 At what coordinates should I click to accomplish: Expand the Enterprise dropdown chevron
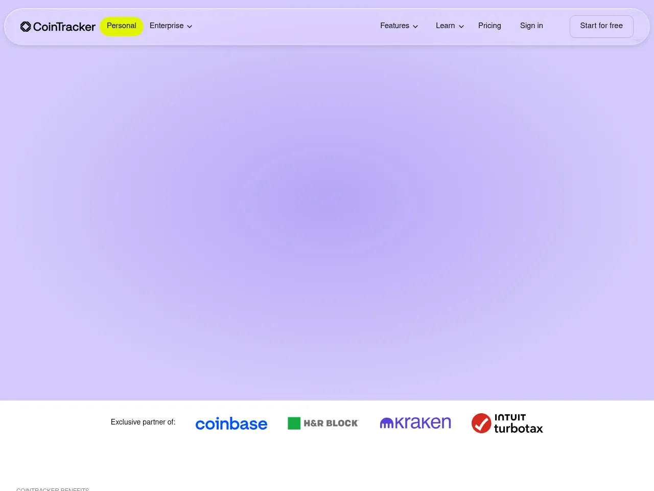pyautogui.click(x=189, y=27)
